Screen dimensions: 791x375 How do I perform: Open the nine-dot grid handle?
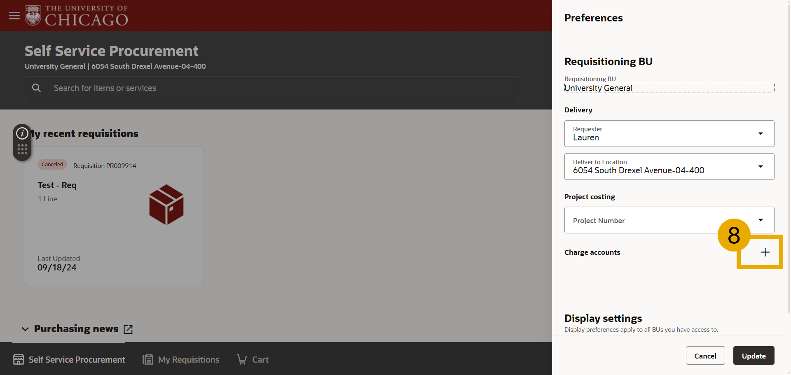point(22,149)
